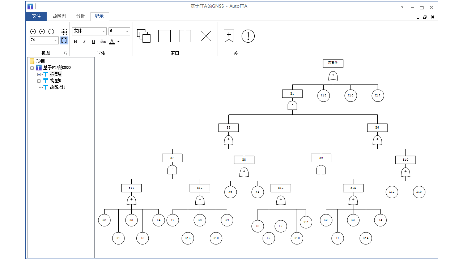This screenshot has height=260, width=463.
Task: Select the E14 event box
Action: pos(353,188)
